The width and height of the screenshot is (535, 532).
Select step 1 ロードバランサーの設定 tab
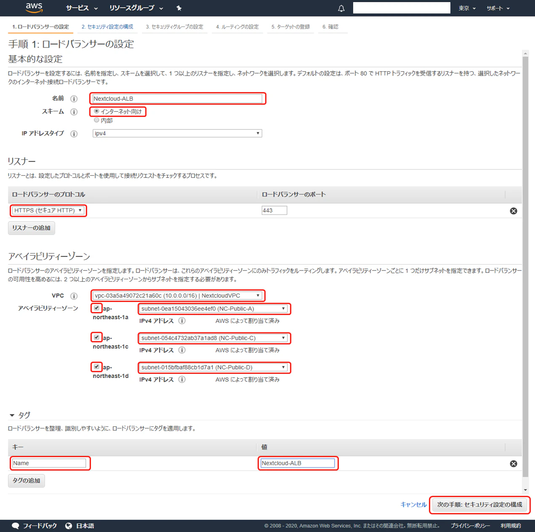(x=40, y=27)
